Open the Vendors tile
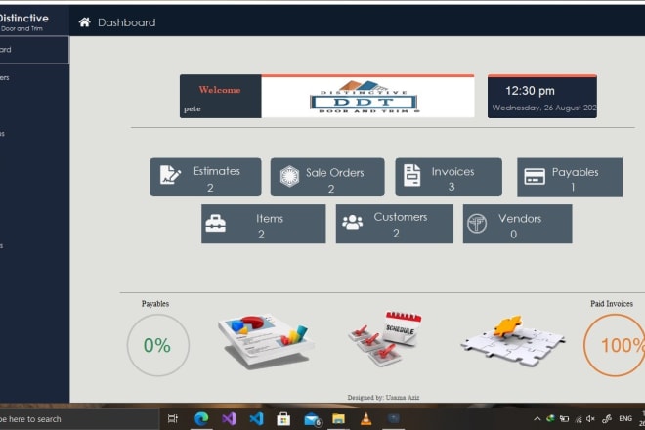Image resolution: width=645 pixels, height=430 pixels. 518,224
